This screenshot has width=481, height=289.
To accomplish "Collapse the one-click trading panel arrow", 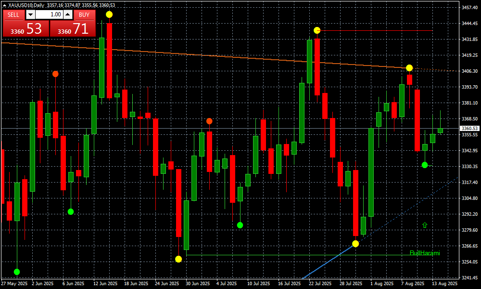I will tap(5, 5).
